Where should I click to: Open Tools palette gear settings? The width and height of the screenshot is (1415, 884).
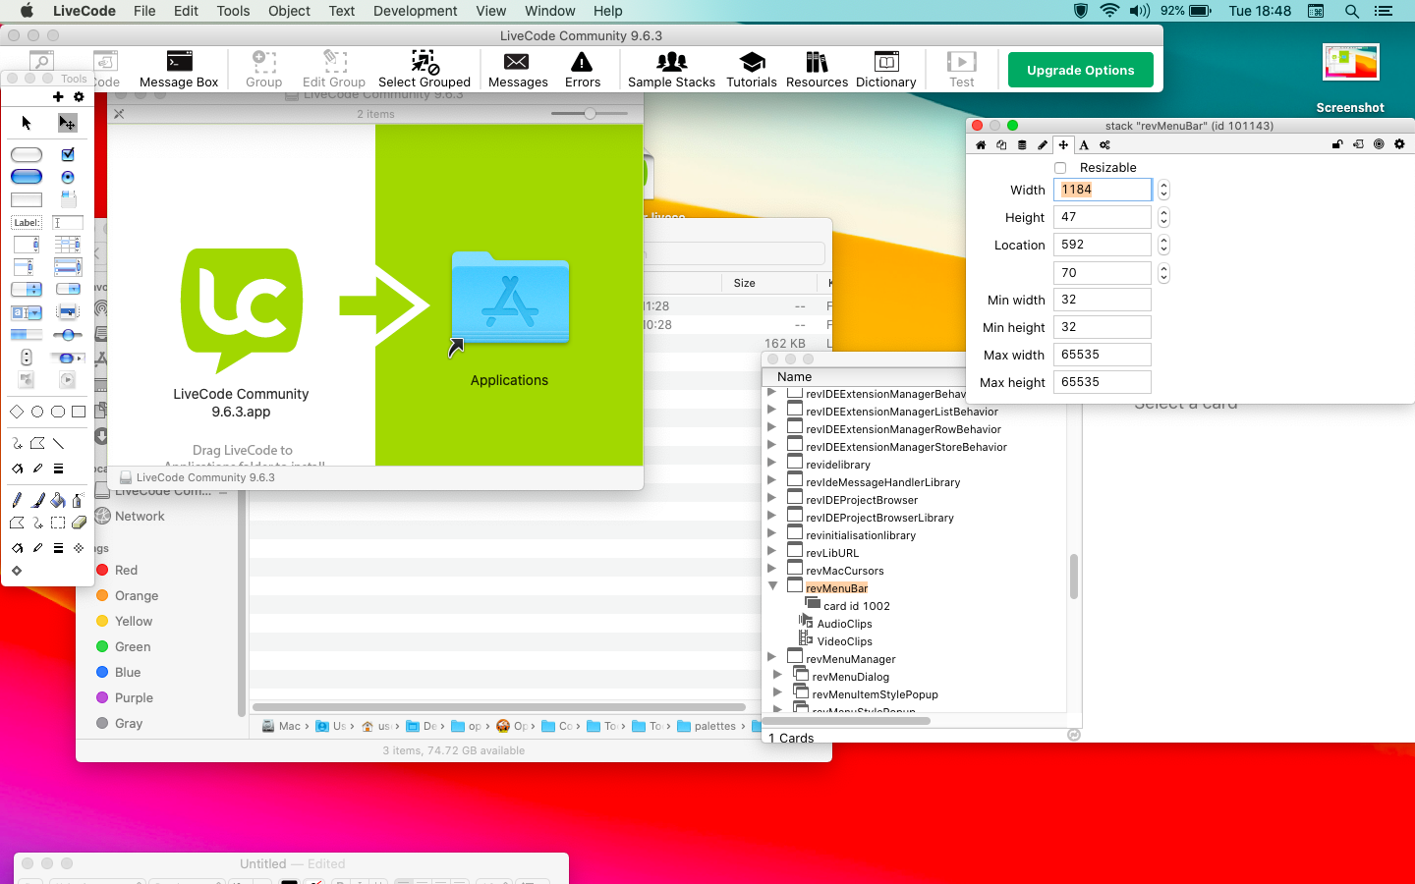(79, 96)
